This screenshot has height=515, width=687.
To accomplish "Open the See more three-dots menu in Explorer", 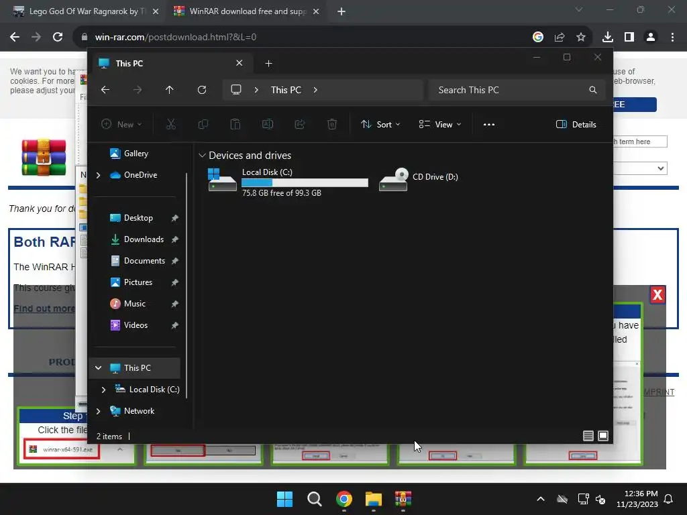I will tap(489, 124).
